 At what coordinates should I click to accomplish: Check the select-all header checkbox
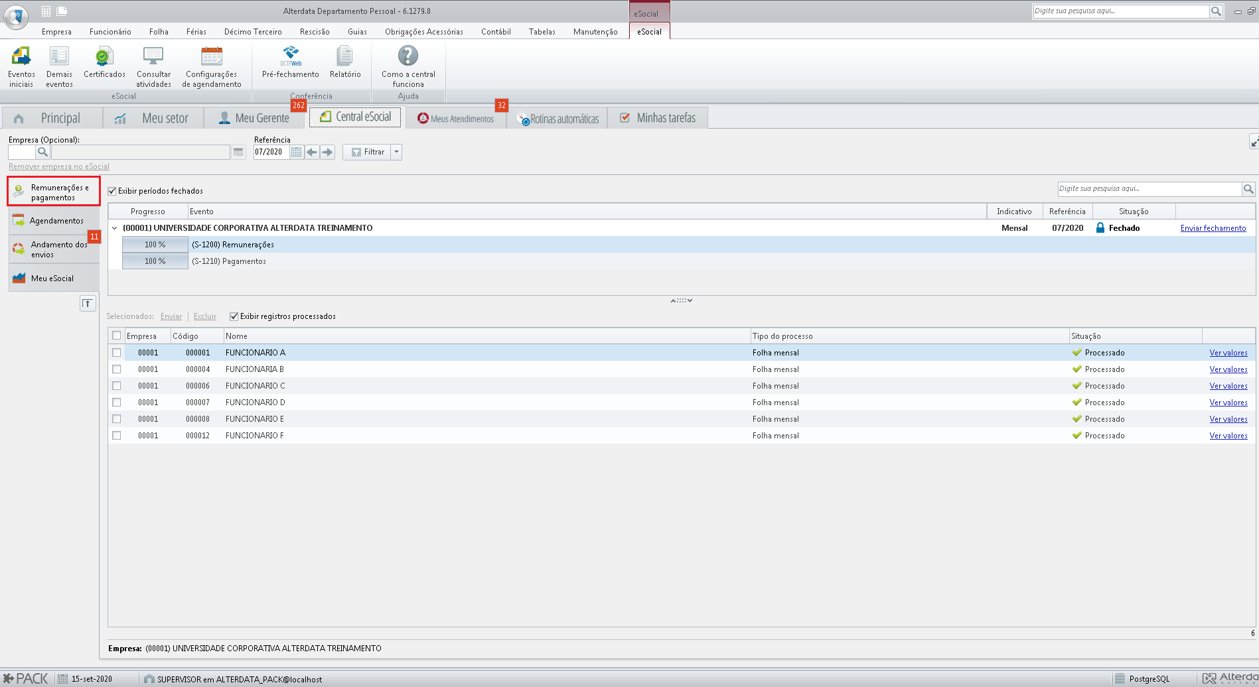coord(117,336)
